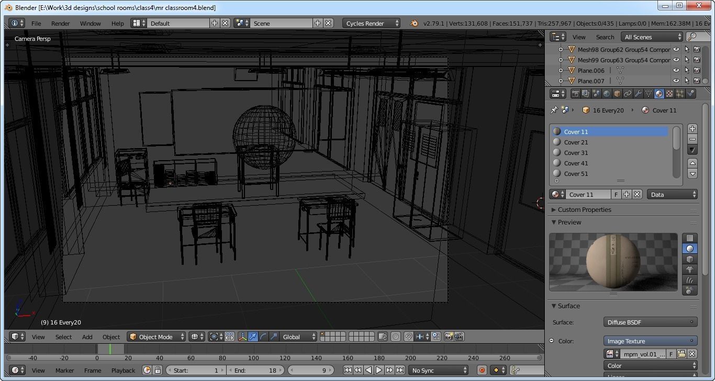Toggle automatic keyframe record button
This screenshot has height=381, width=715.
click(482, 370)
